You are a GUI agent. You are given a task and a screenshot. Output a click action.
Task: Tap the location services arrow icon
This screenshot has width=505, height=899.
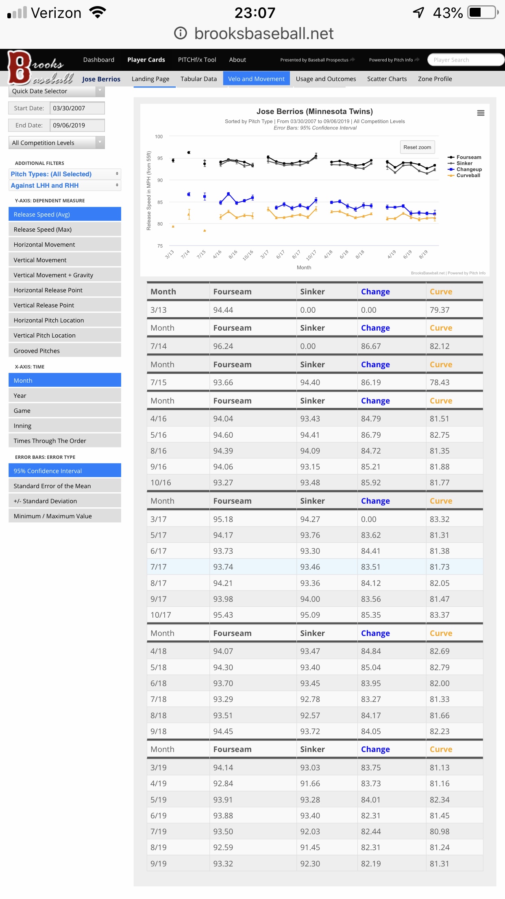click(418, 13)
